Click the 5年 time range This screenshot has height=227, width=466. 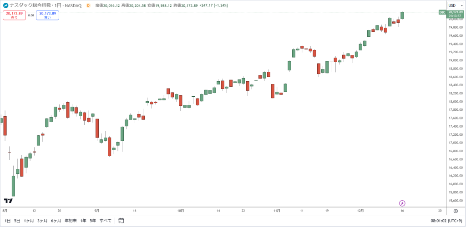(x=93, y=221)
